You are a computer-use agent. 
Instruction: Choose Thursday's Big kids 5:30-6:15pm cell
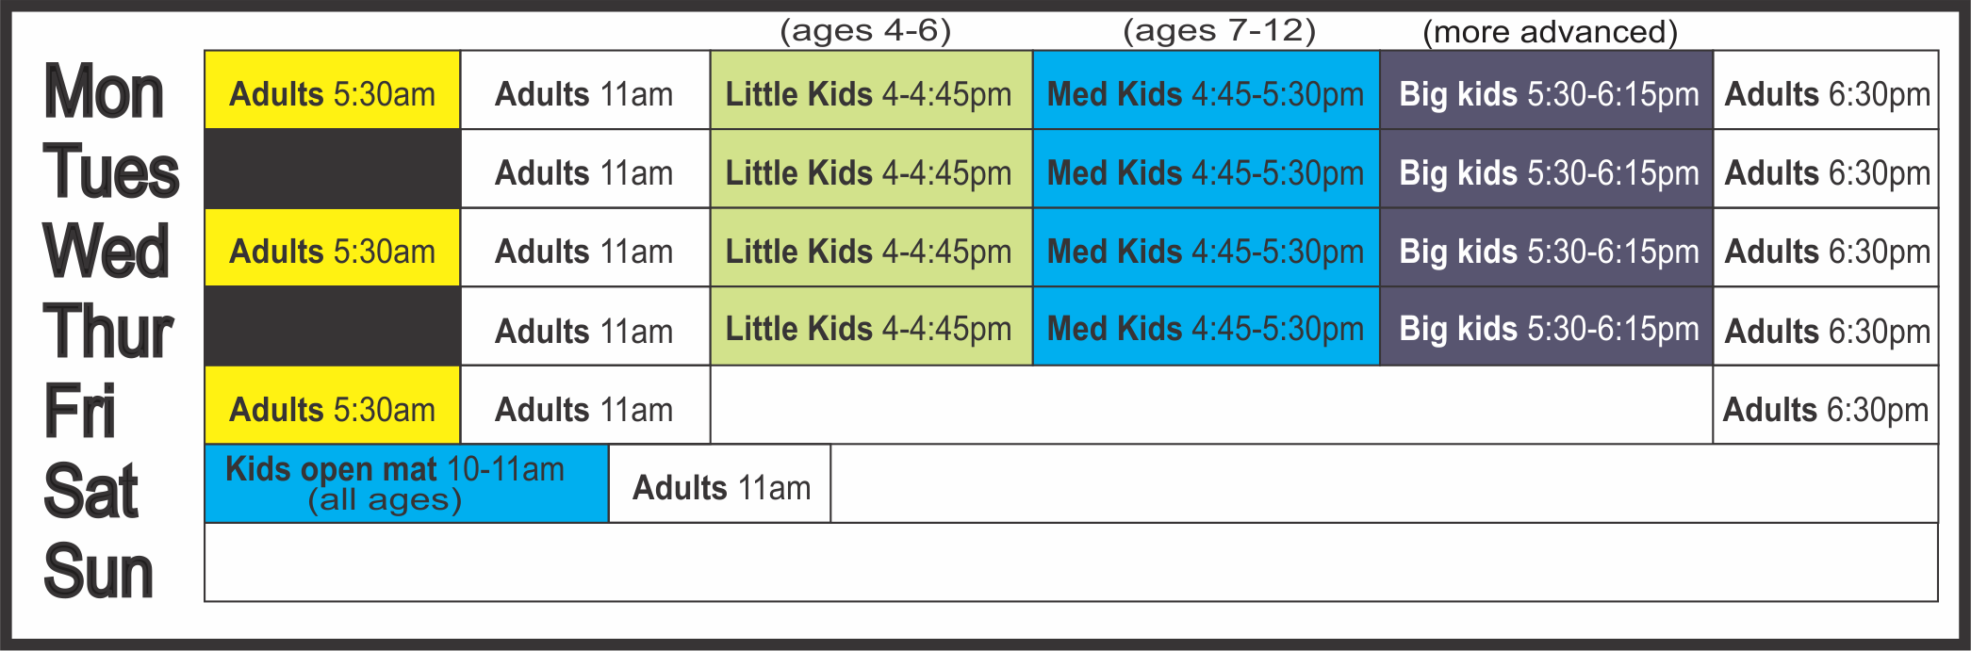(x=1546, y=327)
